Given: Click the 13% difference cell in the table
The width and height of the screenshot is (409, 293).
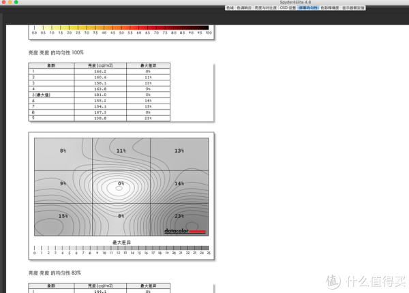Looking at the screenshot, I should click(148, 83).
